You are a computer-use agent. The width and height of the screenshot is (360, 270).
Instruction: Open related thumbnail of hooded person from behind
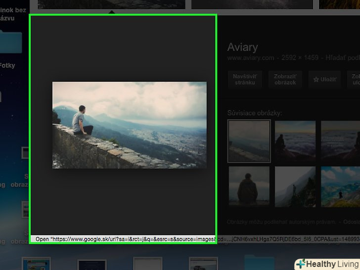pyautogui.click(x=249, y=186)
